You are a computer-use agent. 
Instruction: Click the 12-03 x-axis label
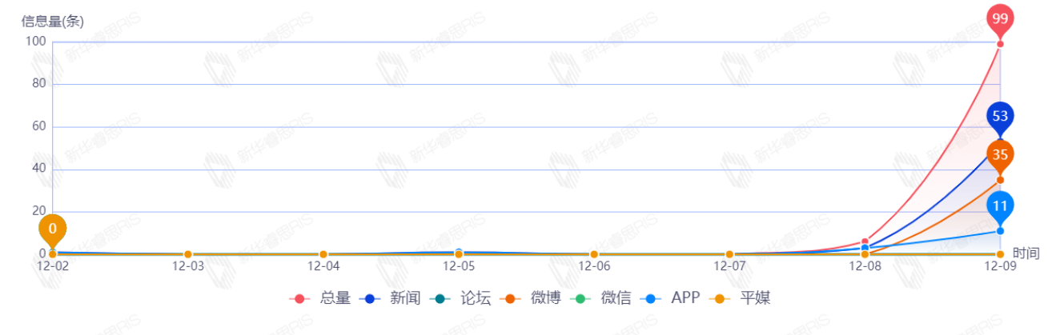[x=188, y=266]
